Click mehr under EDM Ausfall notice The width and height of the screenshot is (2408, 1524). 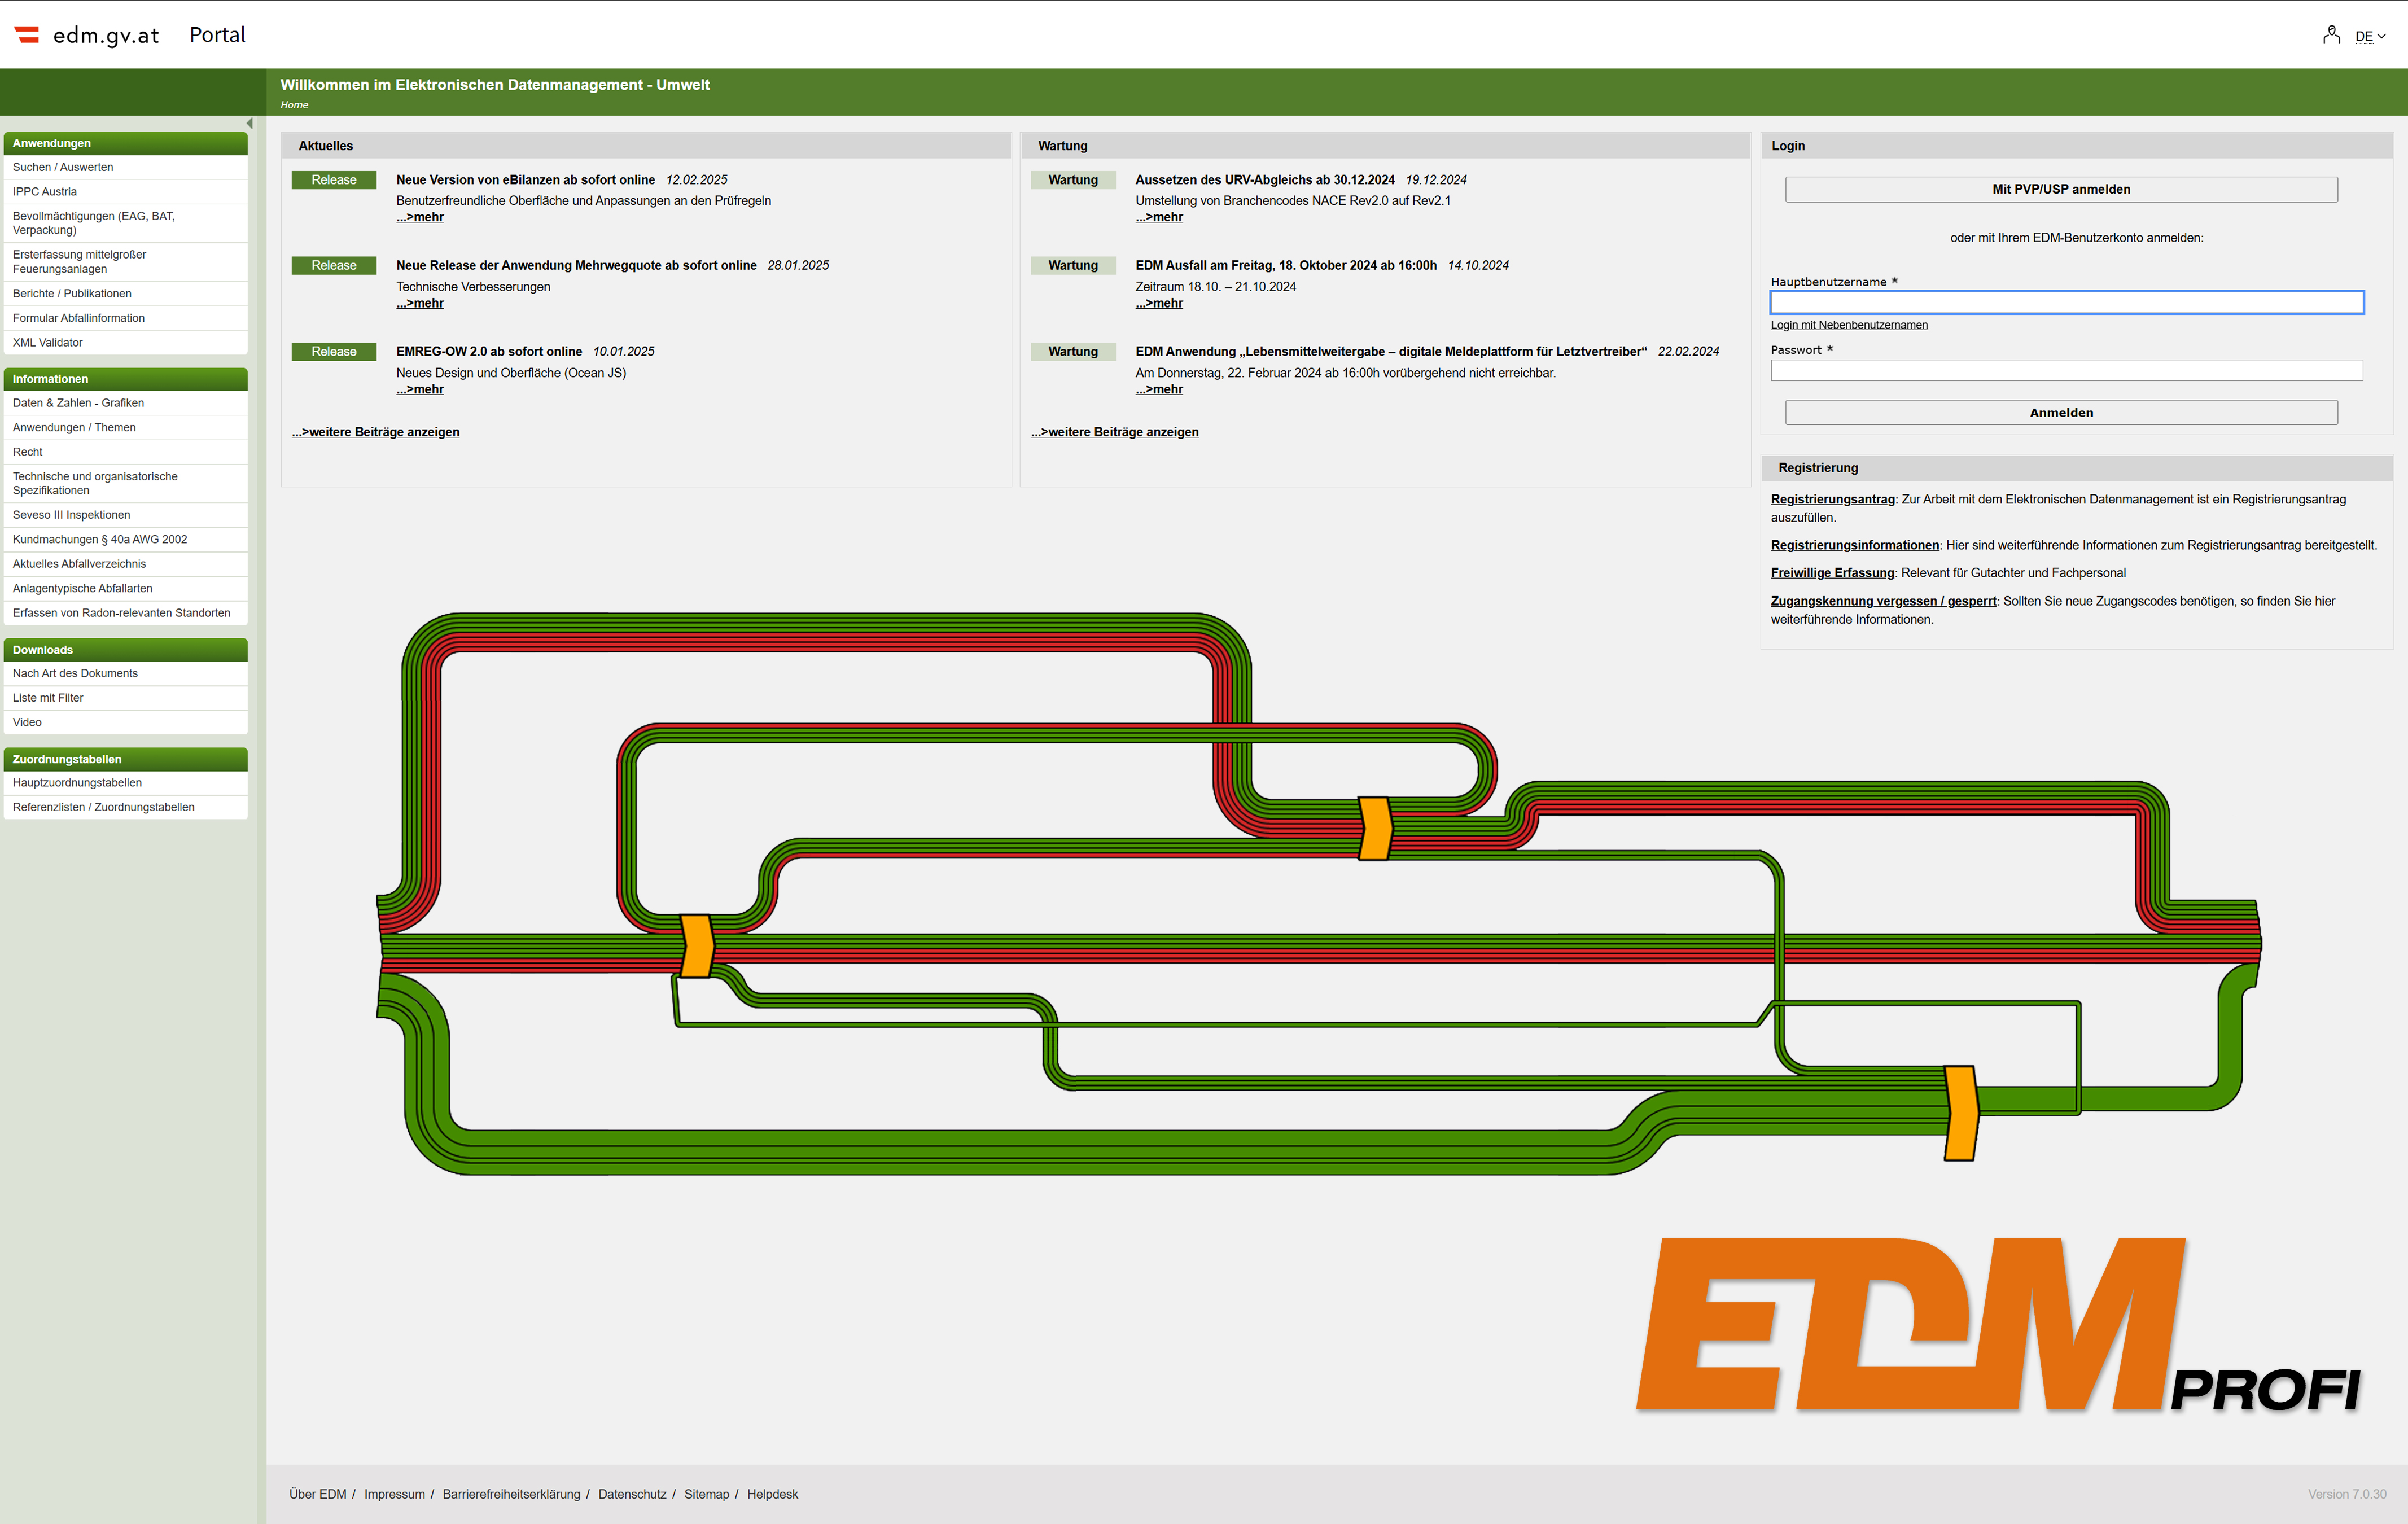tap(1159, 303)
